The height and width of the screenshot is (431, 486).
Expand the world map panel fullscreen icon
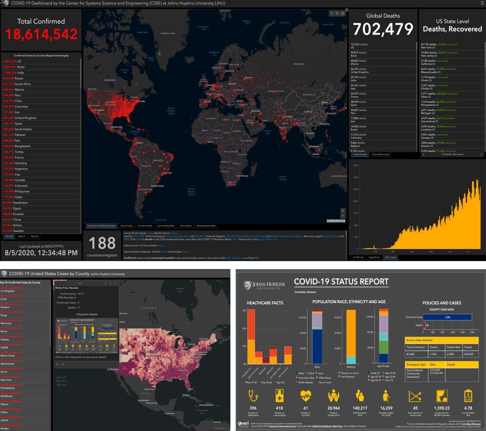click(x=346, y=9)
